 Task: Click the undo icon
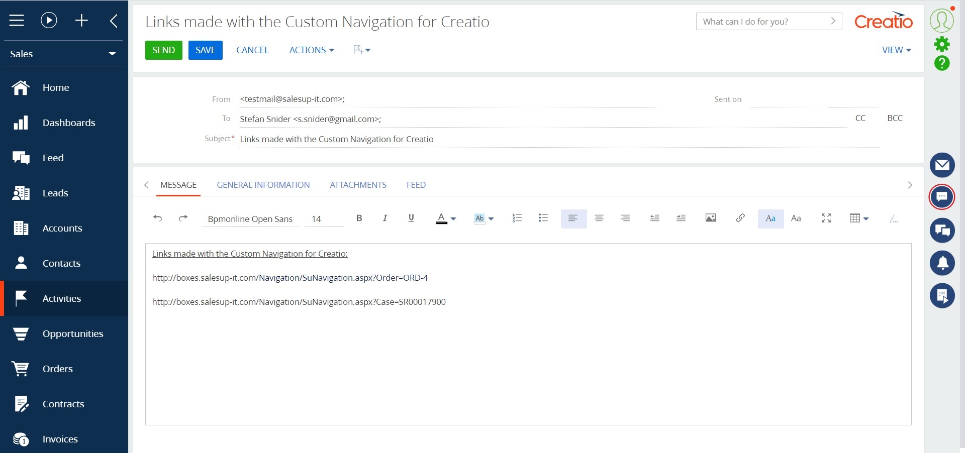point(157,218)
